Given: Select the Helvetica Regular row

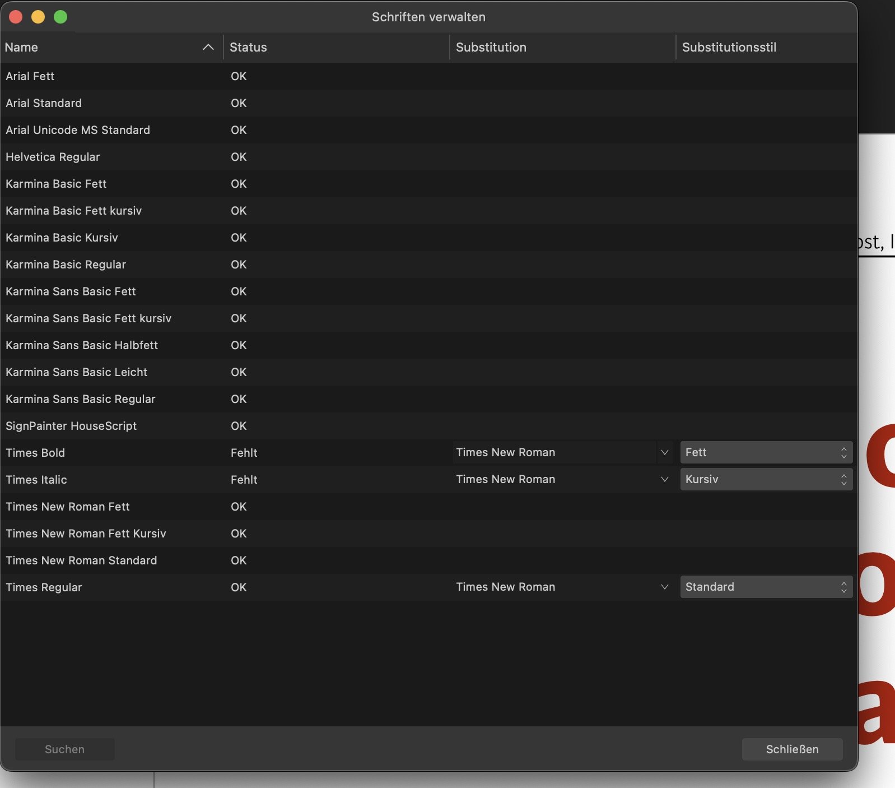Looking at the screenshot, I should (429, 157).
